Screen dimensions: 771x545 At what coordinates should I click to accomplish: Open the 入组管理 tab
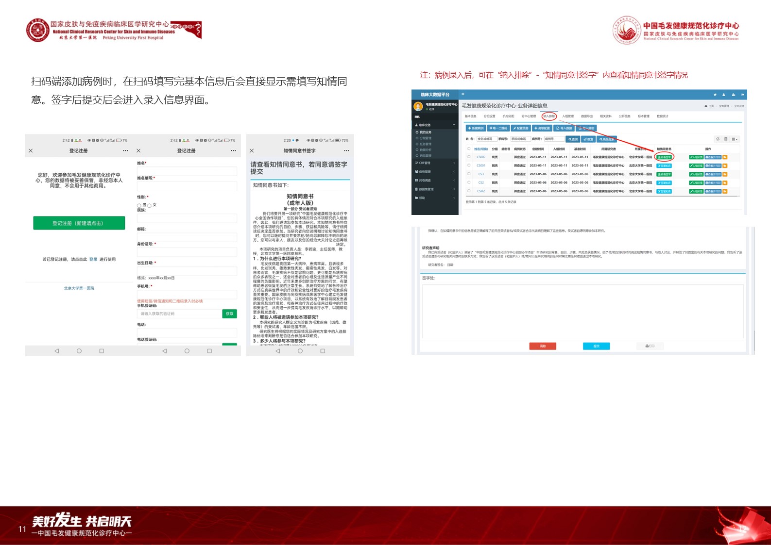pyautogui.click(x=567, y=116)
